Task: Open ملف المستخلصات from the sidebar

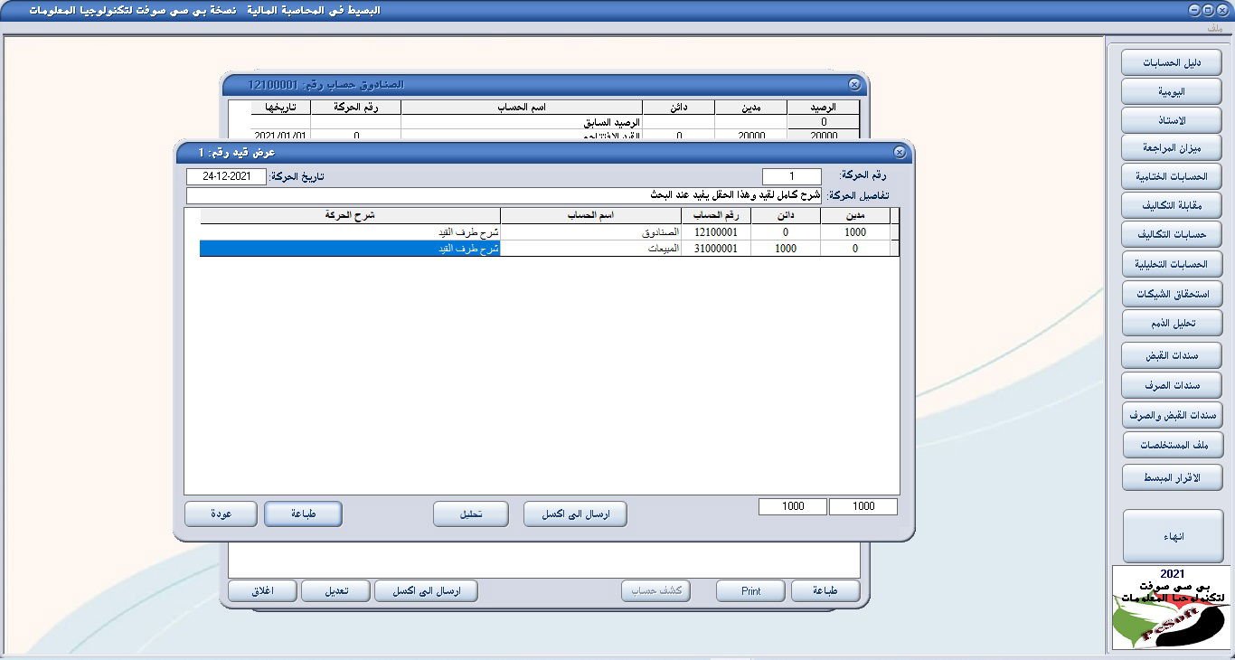Action: pos(1171,444)
